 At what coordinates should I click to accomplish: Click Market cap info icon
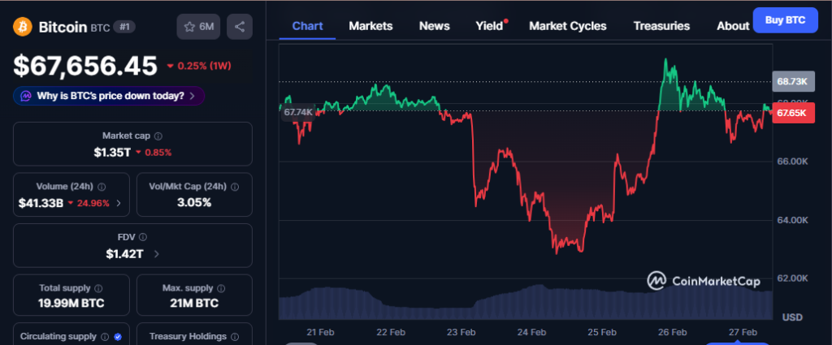[158, 136]
